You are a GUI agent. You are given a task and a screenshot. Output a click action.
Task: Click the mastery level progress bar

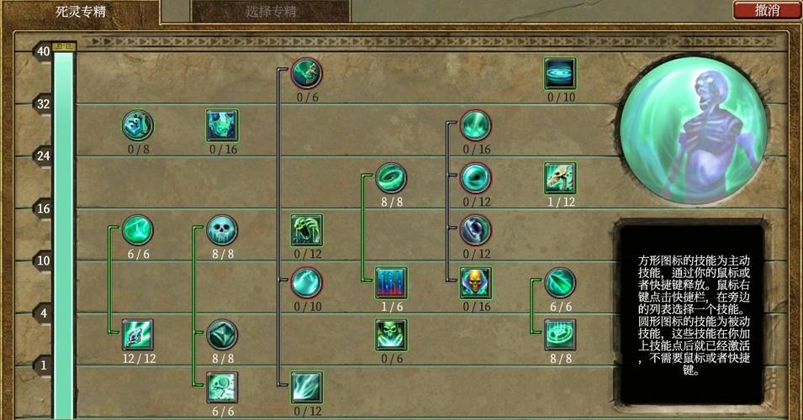click(64, 233)
